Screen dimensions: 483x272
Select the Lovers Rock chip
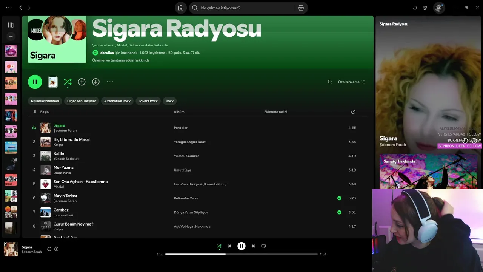(x=148, y=101)
